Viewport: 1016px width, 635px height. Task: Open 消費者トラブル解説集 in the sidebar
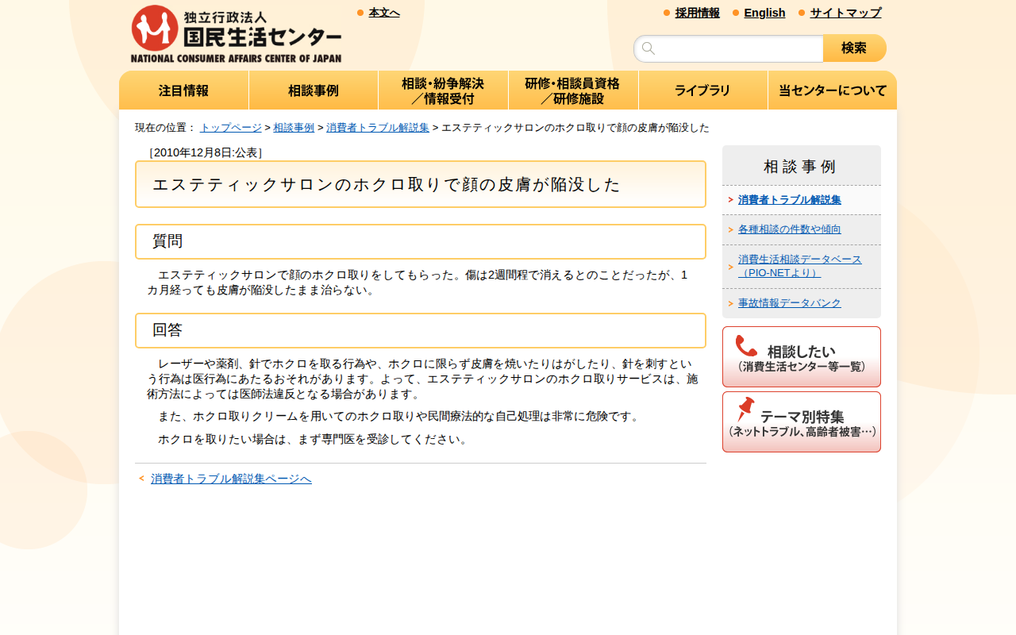click(x=789, y=200)
